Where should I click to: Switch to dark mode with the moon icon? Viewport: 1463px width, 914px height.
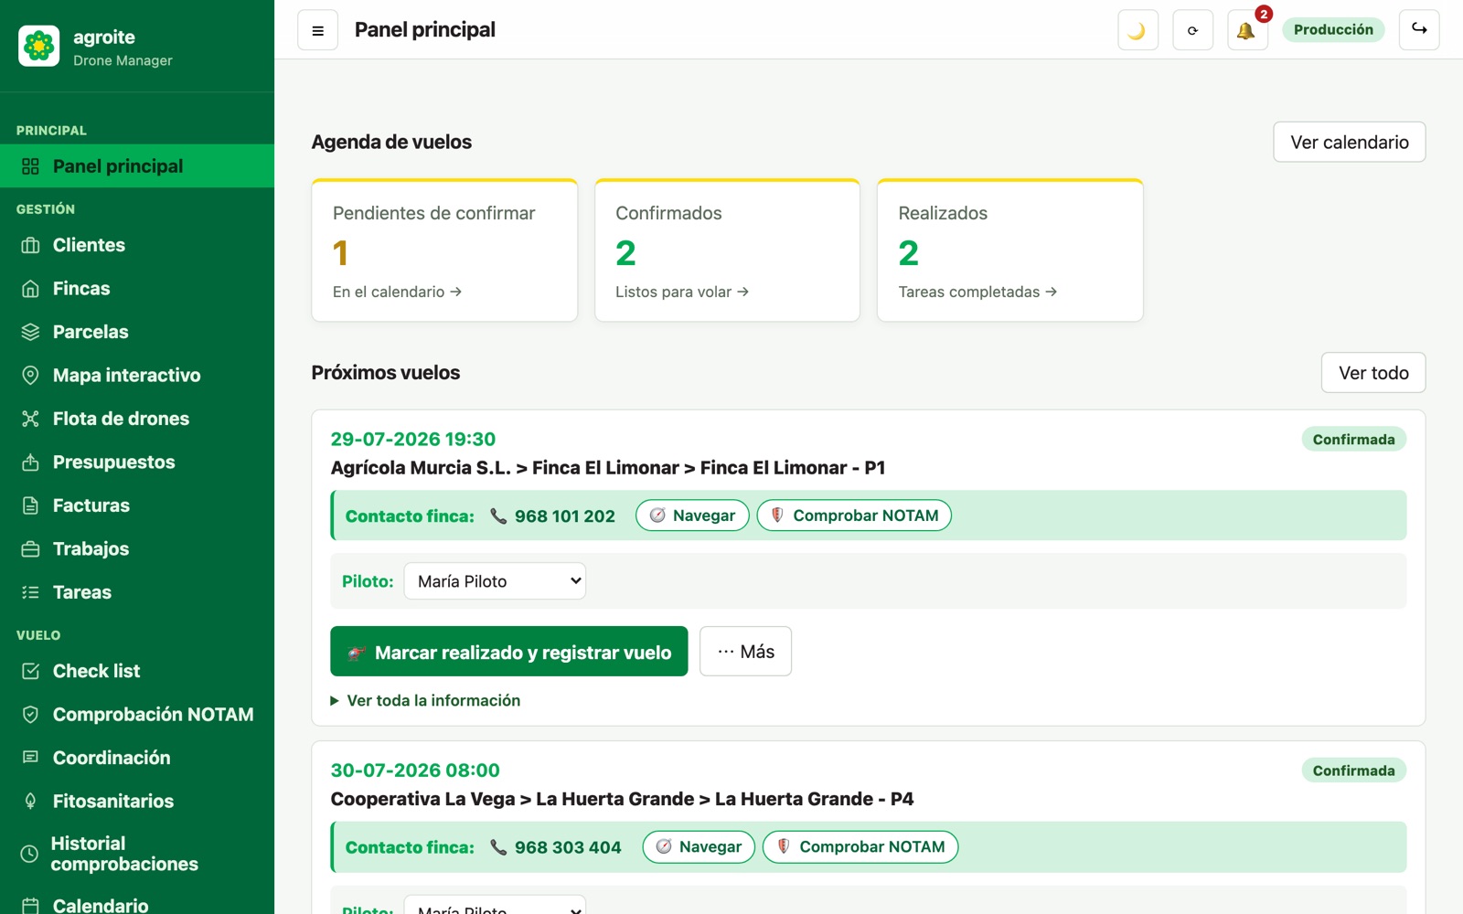pyautogui.click(x=1137, y=30)
